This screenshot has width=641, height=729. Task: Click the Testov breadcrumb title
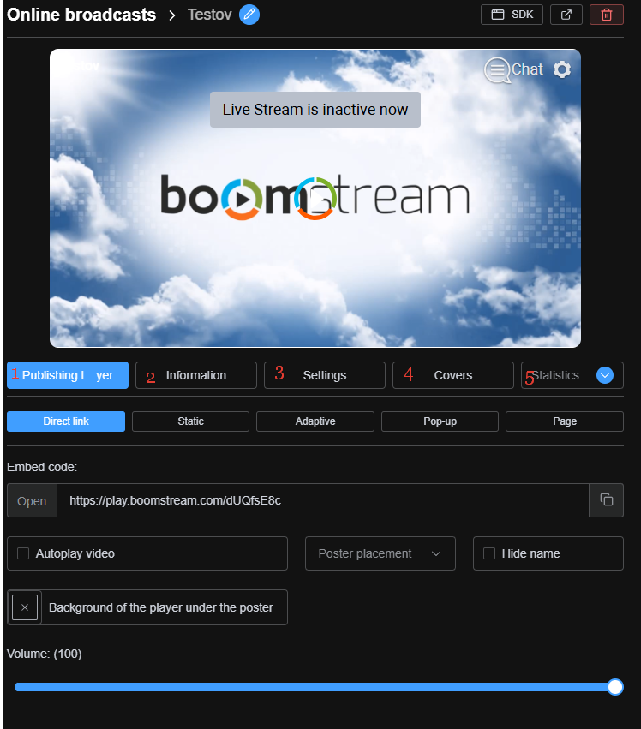click(x=209, y=15)
